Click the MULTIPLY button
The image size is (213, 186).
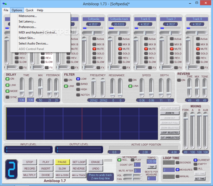pos(29,175)
